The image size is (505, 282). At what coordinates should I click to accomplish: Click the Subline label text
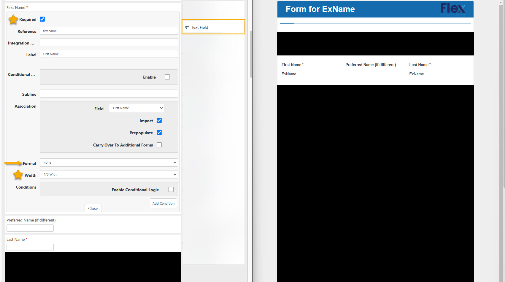pos(29,94)
